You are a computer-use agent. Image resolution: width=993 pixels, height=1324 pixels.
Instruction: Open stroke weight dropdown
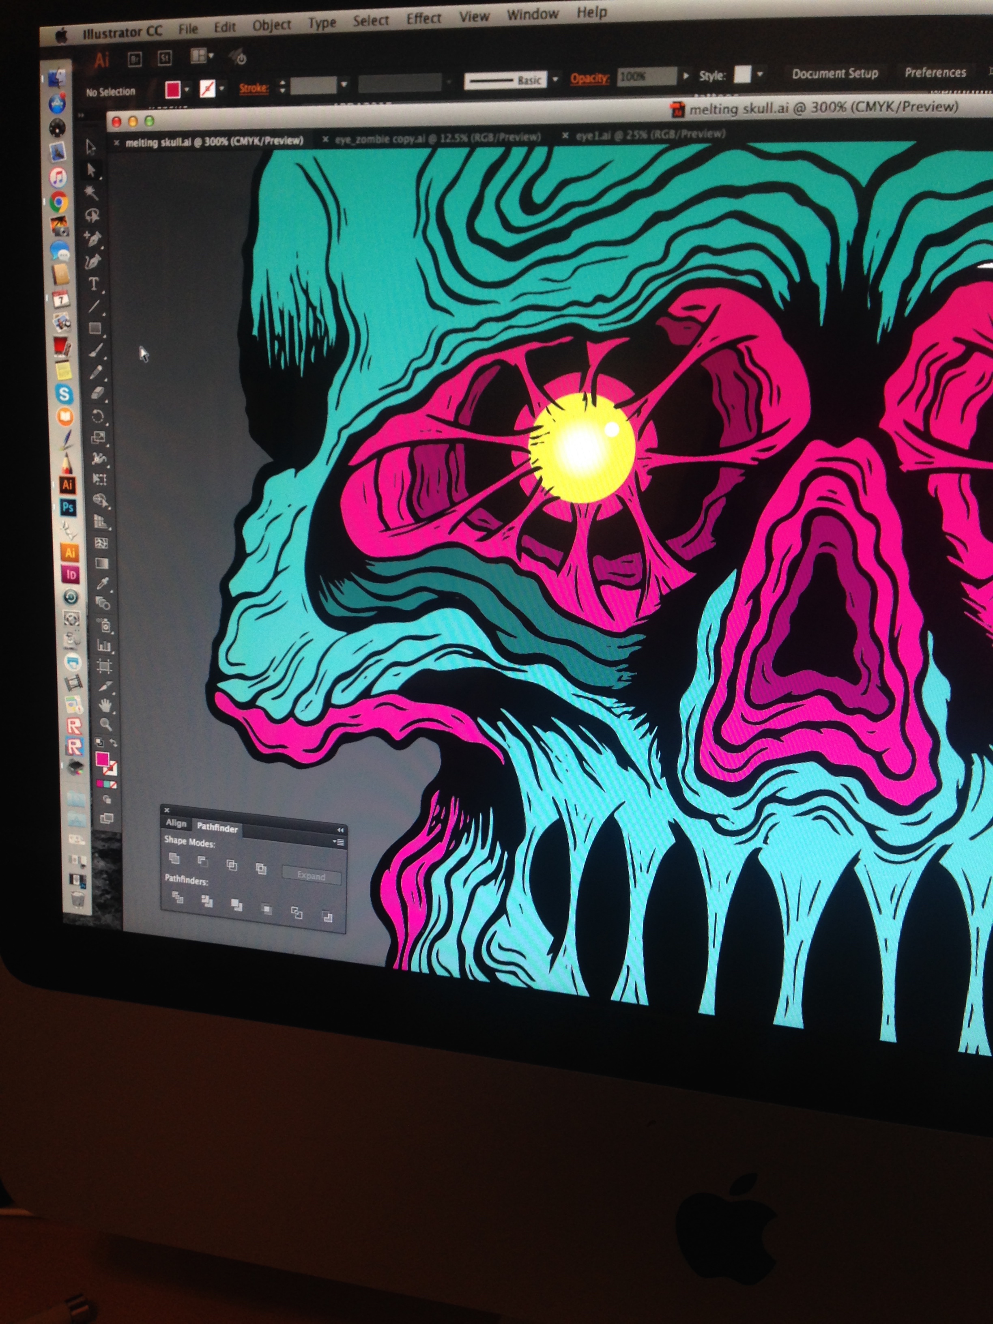(x=344, y=84)
